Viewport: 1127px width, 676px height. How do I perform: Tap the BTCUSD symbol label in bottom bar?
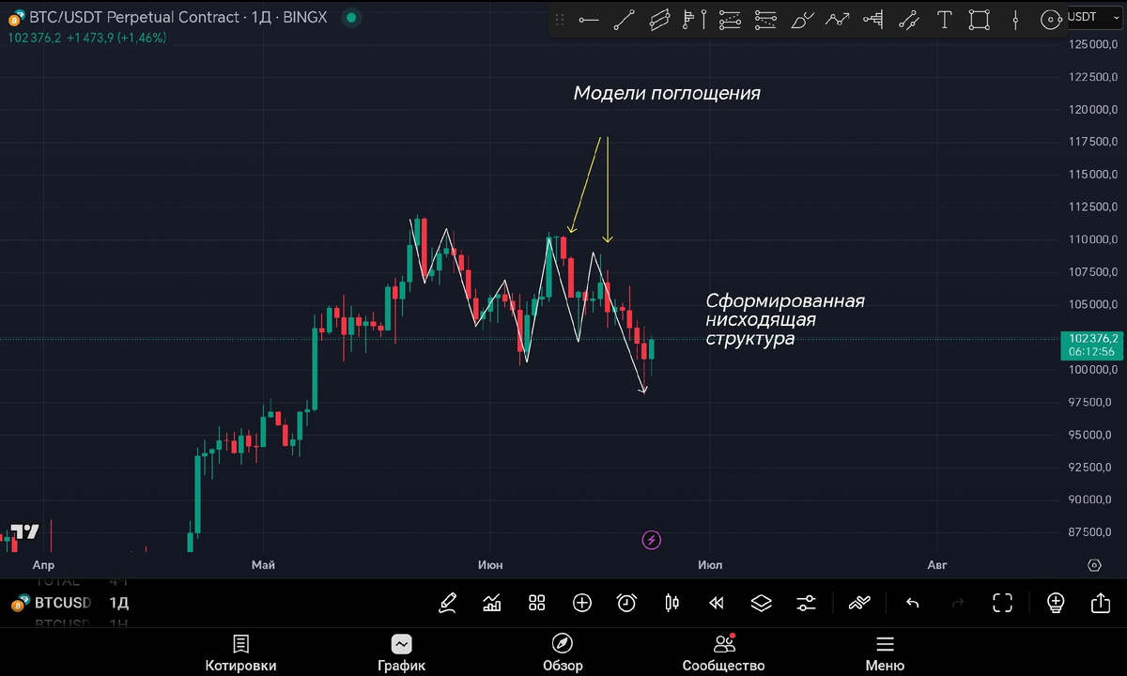[62, 603]
